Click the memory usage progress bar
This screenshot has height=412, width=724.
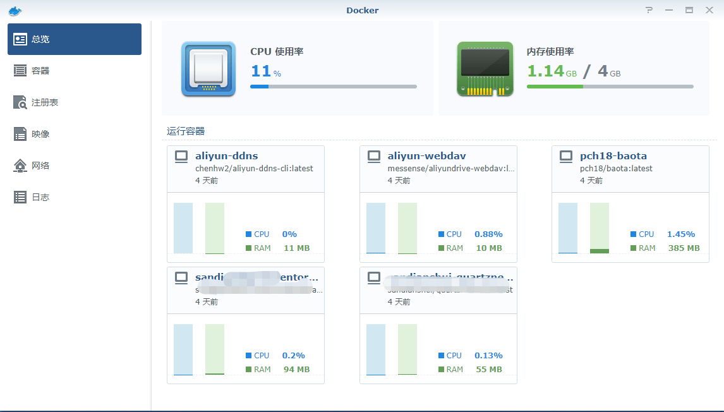click(610, 87)
